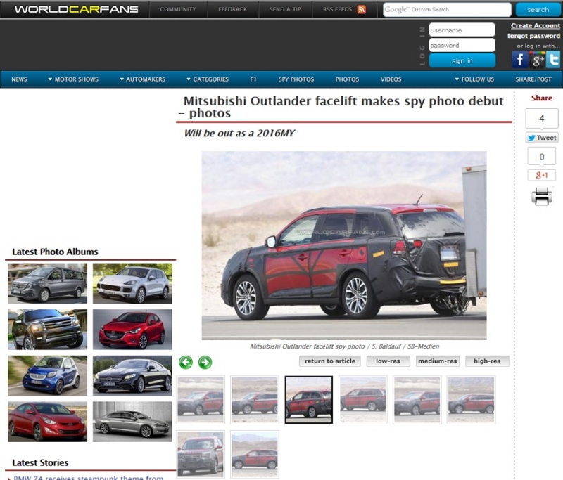Expand the Automakers dropdown menu

(x=143, y=79)
